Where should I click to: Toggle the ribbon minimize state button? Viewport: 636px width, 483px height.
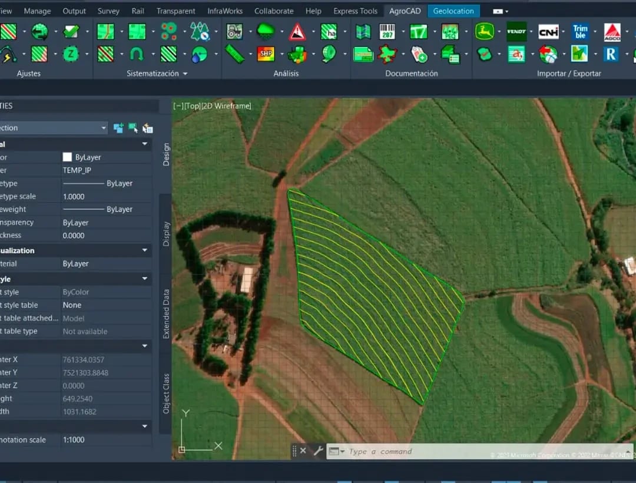(x=498, y=11)
